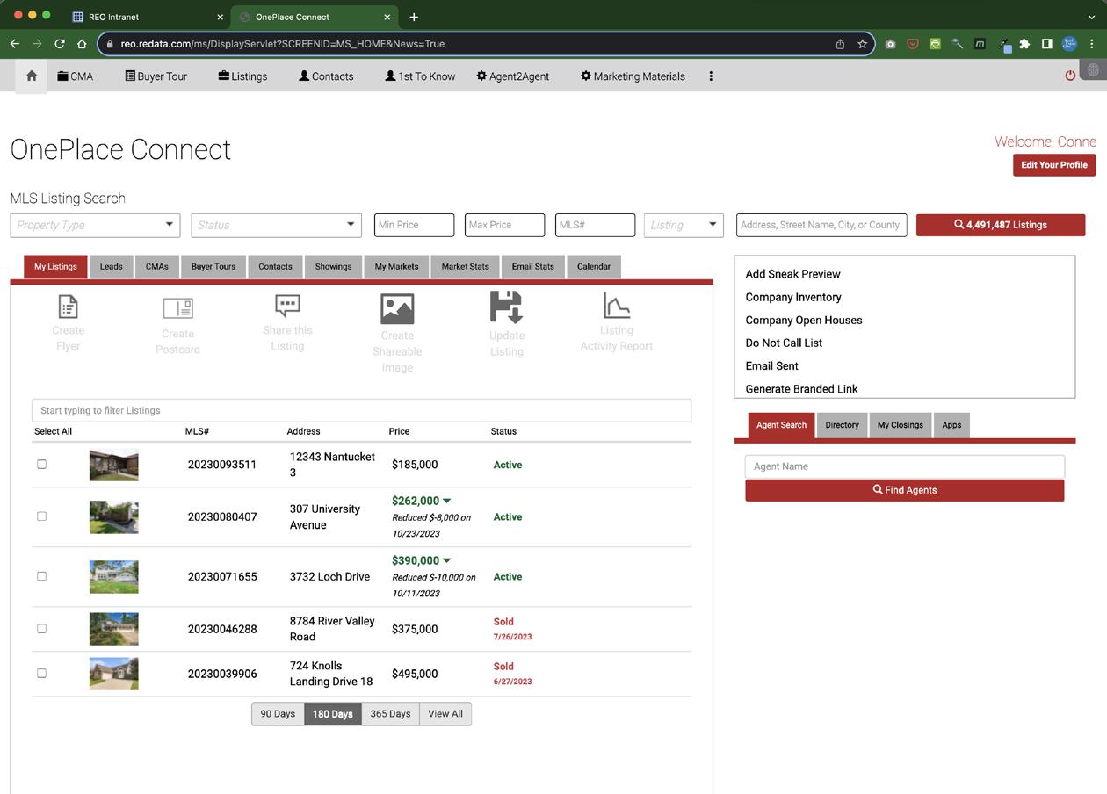Click the Agent Name input field
Viewport: 1107px width, 794px height.
tap(905, 466)
